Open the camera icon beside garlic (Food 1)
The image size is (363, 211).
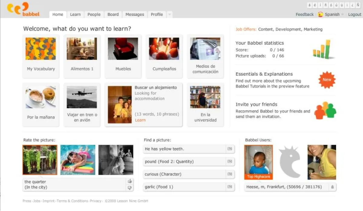[230, 187]
